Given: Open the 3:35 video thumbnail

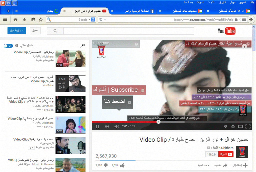Looking at the screenshot, I should tap(70, 146).
